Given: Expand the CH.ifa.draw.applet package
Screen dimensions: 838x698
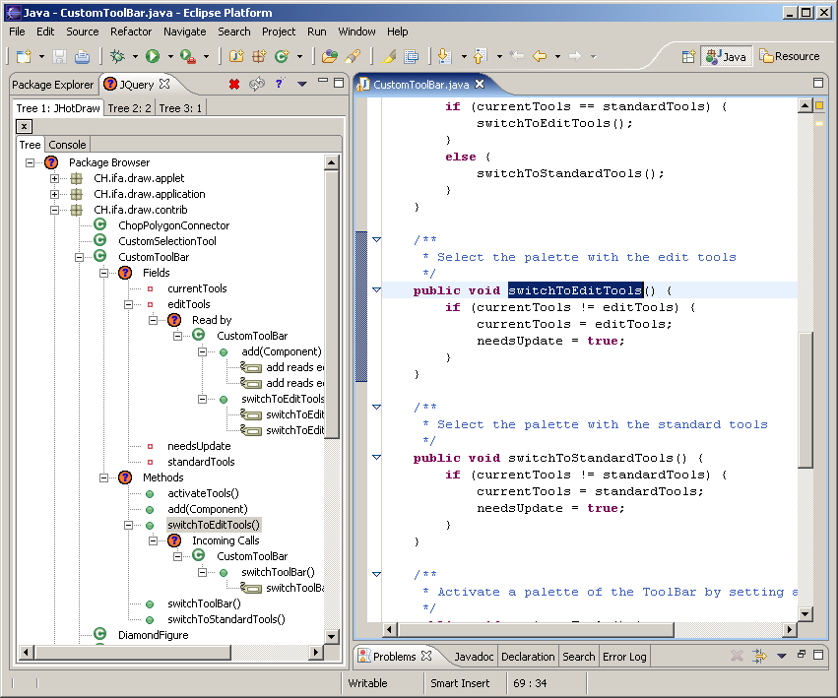Looking at the screenshot, I should [54, 178].
